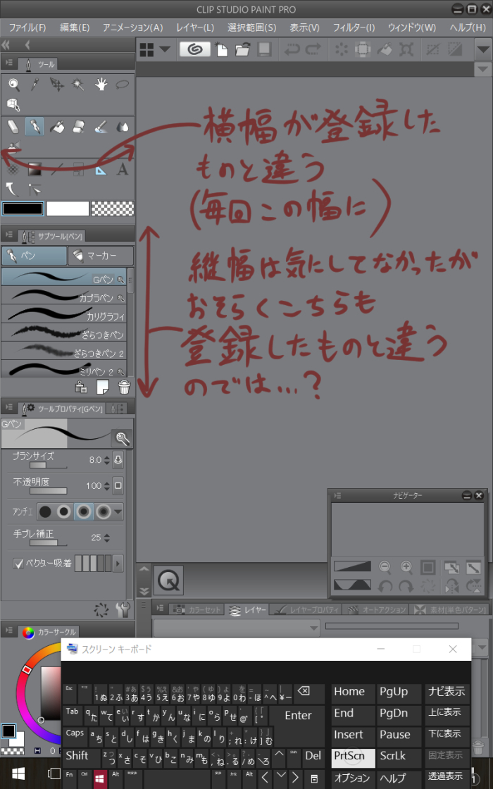Open フィルター(I) menu
Screen dimensions: 493x789
(354, 27)
